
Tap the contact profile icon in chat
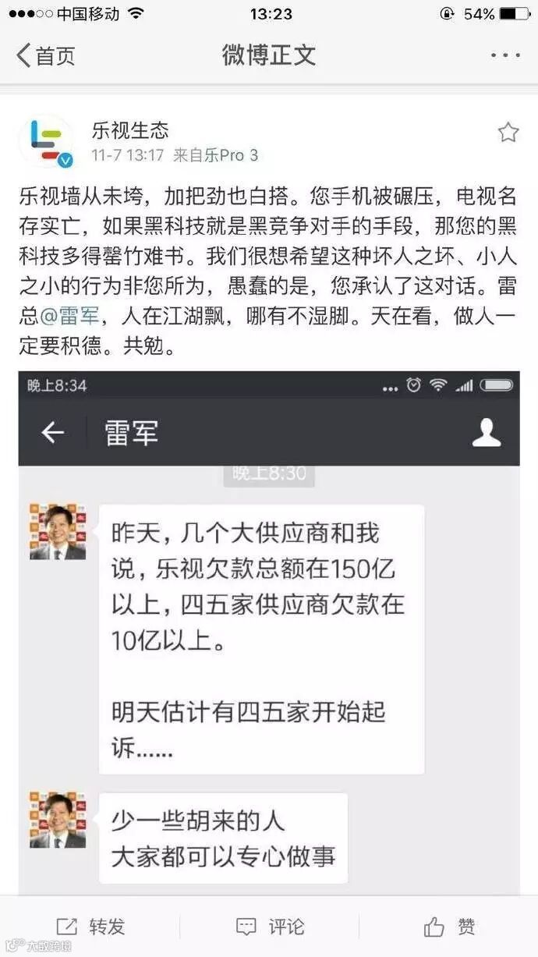(x=487, y=433)
